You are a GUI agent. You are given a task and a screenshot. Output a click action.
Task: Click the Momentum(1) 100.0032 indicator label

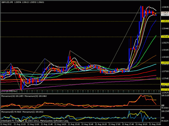pos(33,112)
